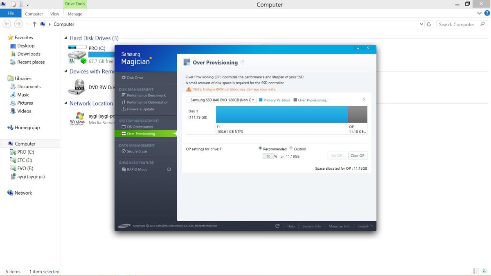Click refresh icon in Magician footer
491x276 pixels.
(277, 226)
